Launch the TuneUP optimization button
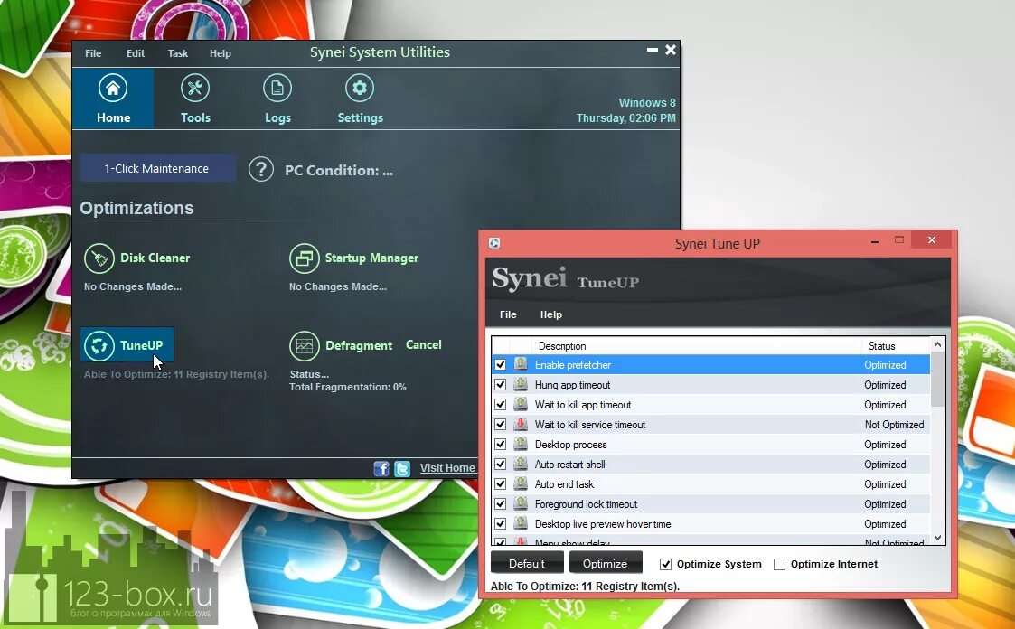1015x629 pixels. (127, 345)
